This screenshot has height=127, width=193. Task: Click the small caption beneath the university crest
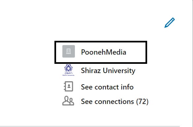click(x=68, y=75)
